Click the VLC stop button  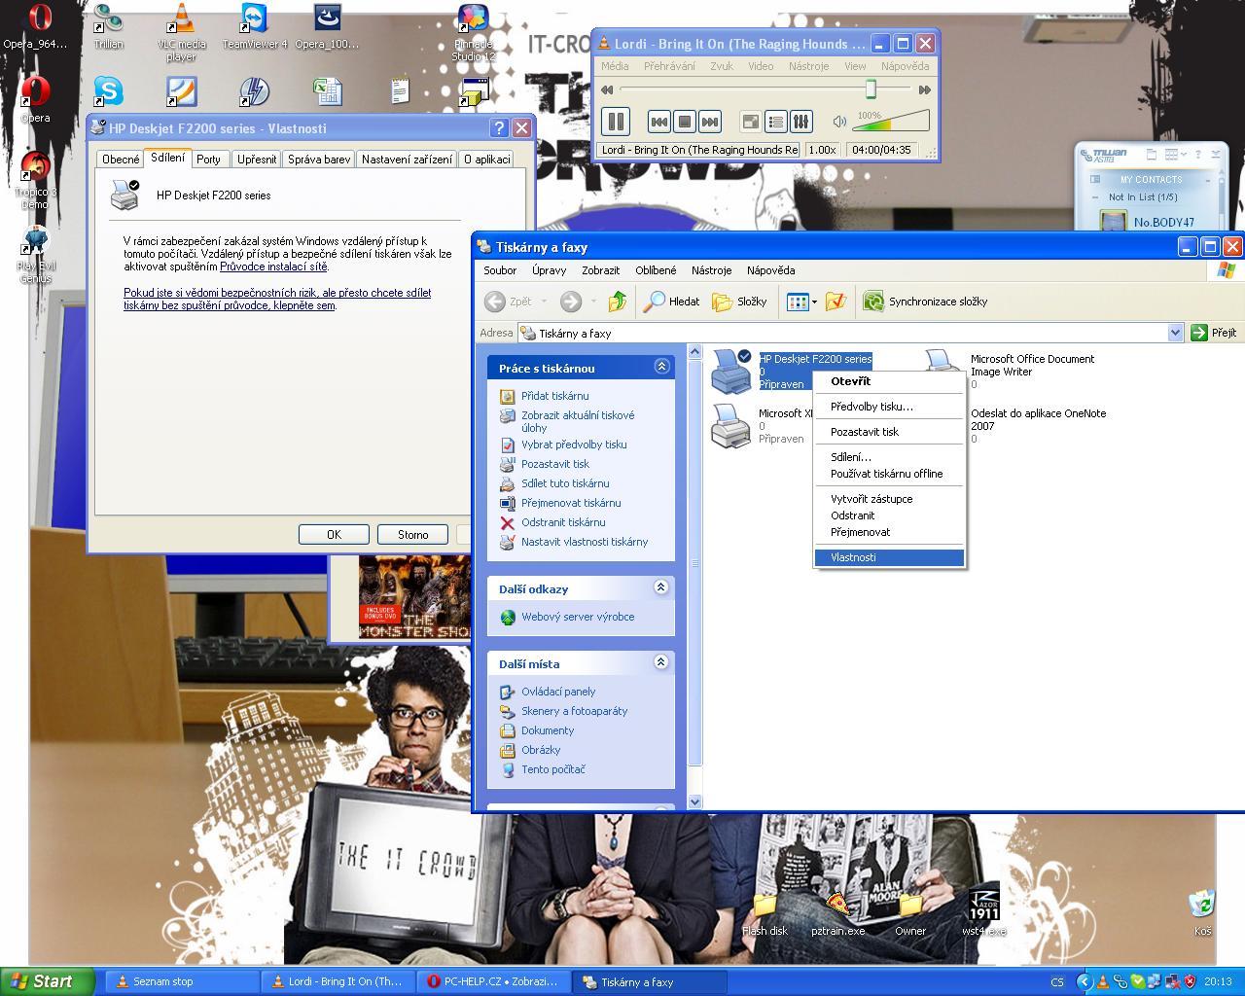(685, 122)
